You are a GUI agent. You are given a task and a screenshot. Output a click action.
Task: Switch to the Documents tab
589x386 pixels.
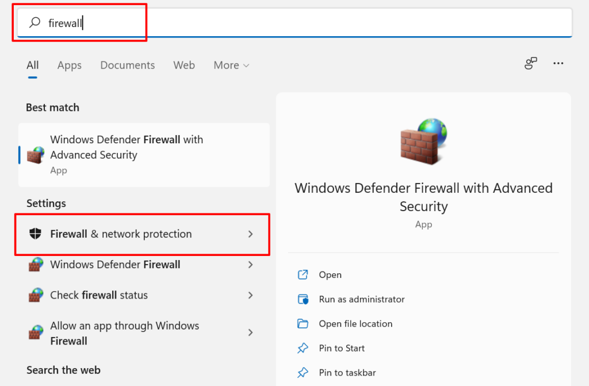[128, 66]
